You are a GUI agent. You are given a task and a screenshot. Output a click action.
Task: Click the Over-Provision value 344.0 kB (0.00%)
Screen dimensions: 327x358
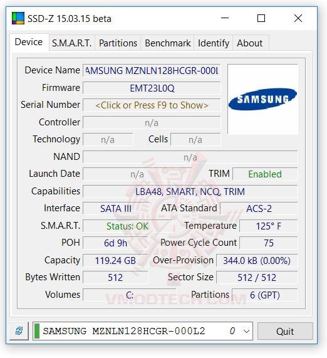(257, 261)
